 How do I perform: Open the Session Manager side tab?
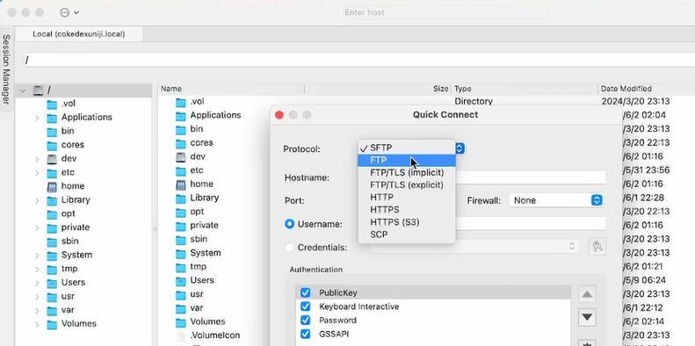6,69
